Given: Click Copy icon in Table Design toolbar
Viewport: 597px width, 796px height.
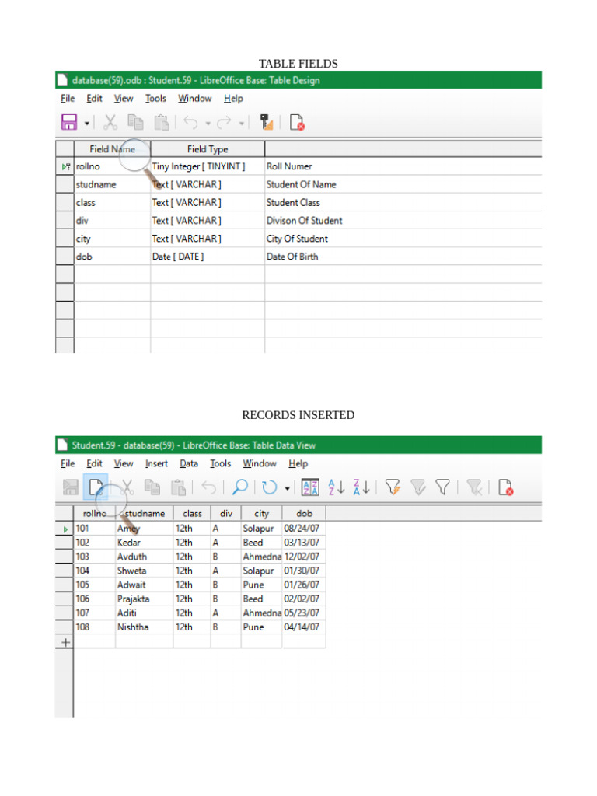Looking at the screenshot, I should pos(135,122).
